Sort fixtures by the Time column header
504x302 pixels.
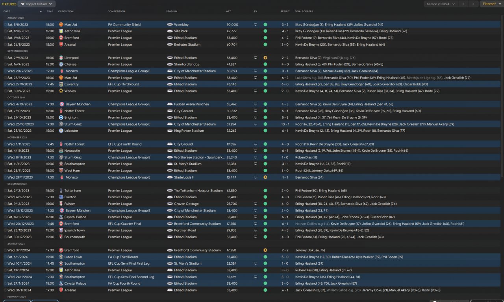50,11
